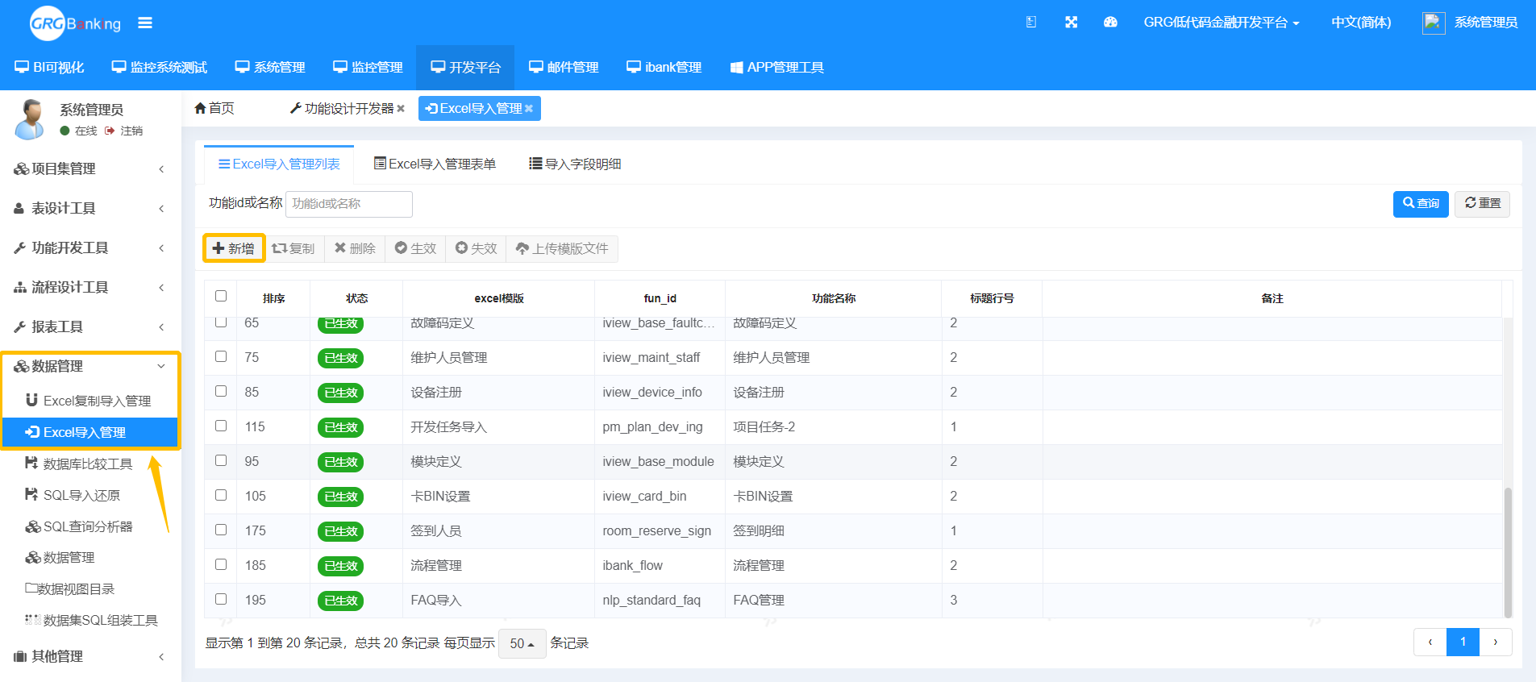Click the 重置 reset button
1536x682 pixels.
(1482, 203)
